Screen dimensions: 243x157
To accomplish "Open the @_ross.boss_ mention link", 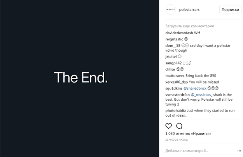I will pyautogui.click(x=201, y=95).
